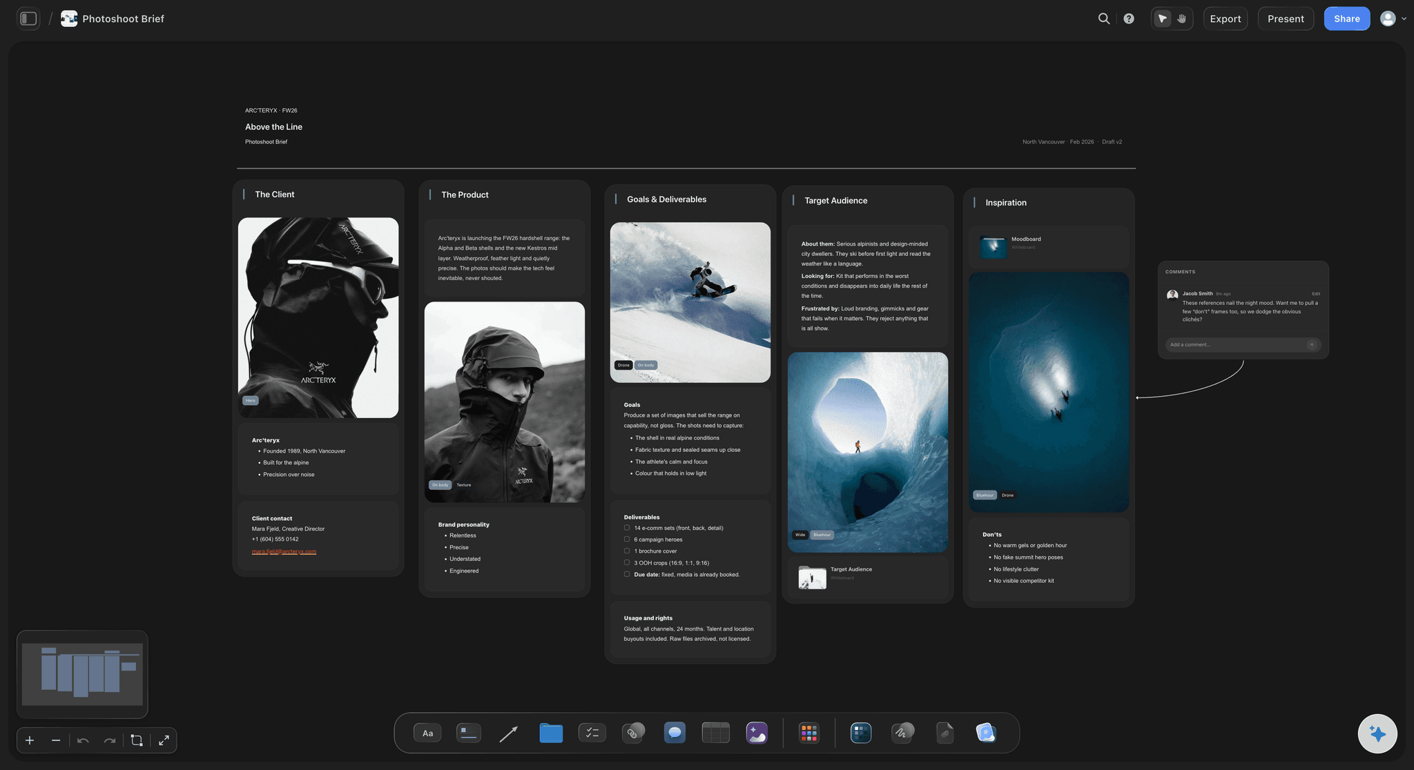Check the 6 campaign heroes checkbox
Image resolution: width=1414 pixels, height=770 pixels.
[627, 540]
